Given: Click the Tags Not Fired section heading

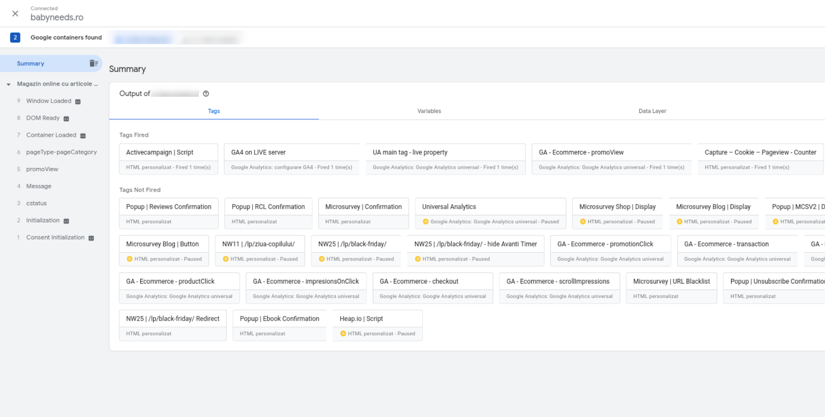Looking at the screenshot, I should 140,190.
